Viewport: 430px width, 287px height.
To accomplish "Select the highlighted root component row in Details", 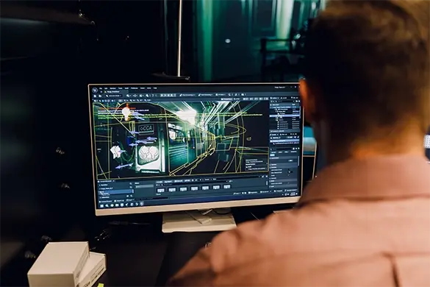I will coord(285,141).
